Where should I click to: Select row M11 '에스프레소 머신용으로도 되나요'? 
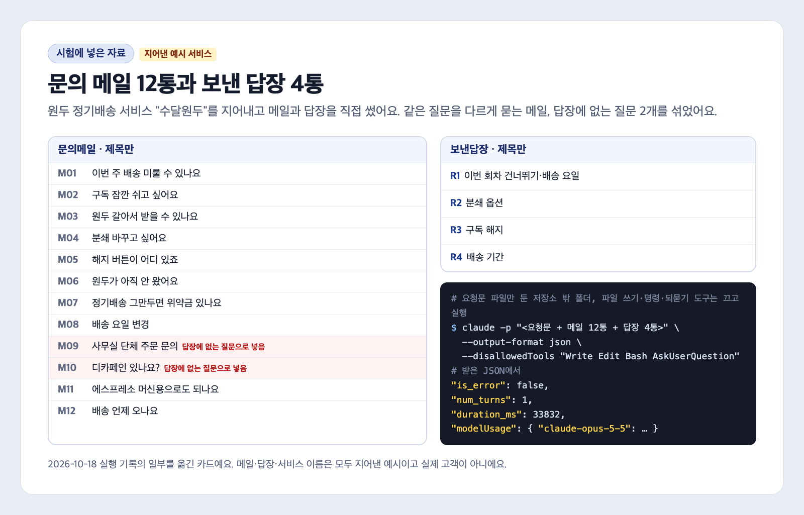(x=237, y=389)
